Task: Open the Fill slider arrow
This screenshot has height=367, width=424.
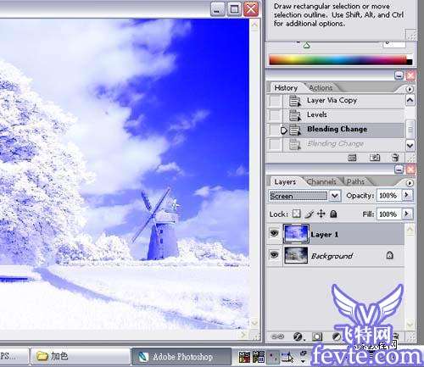Action: coord(407,214)
